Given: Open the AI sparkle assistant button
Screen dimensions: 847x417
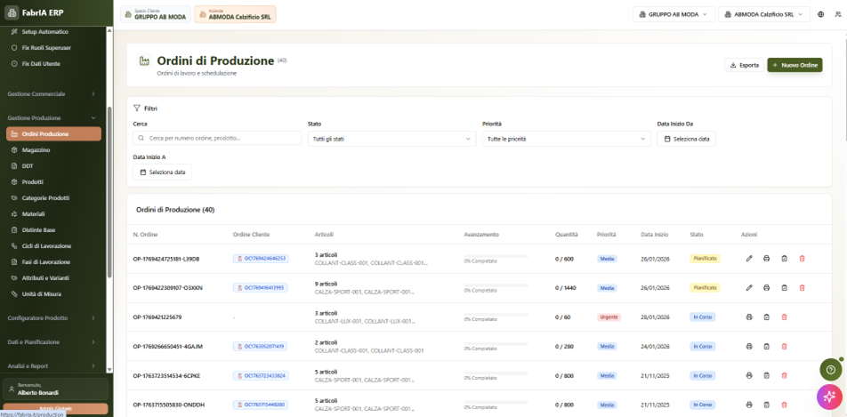Looking at the screenshot, I should pos(830,397).
